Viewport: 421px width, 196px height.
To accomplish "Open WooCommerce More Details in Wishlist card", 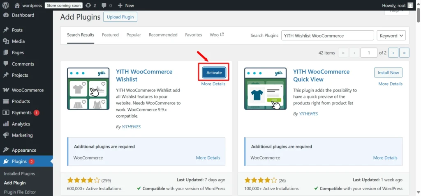I will click(x=208, y=158).
